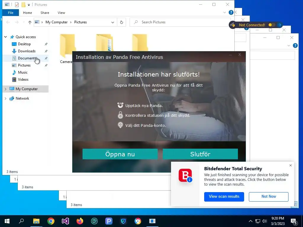Click Pictures breadcrumb in address bar
303x227 pixels.
click(80, 22)
